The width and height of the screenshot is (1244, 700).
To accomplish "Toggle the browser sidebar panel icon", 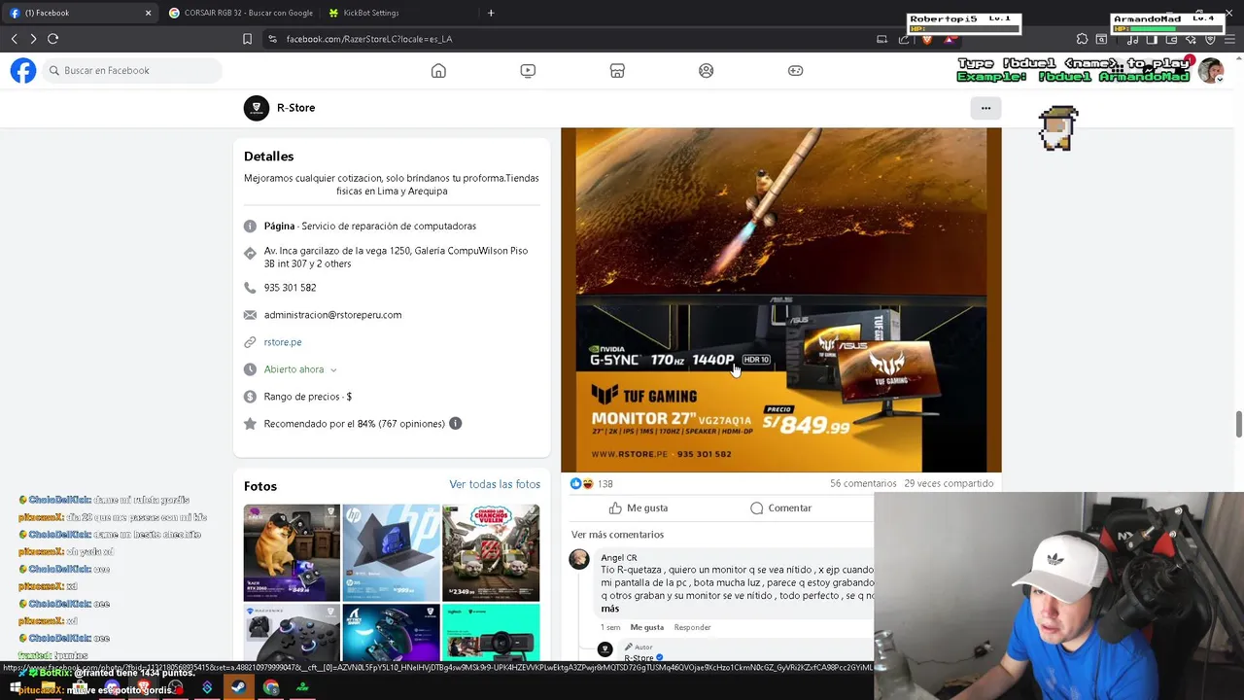I will (x=1152, y=39).
